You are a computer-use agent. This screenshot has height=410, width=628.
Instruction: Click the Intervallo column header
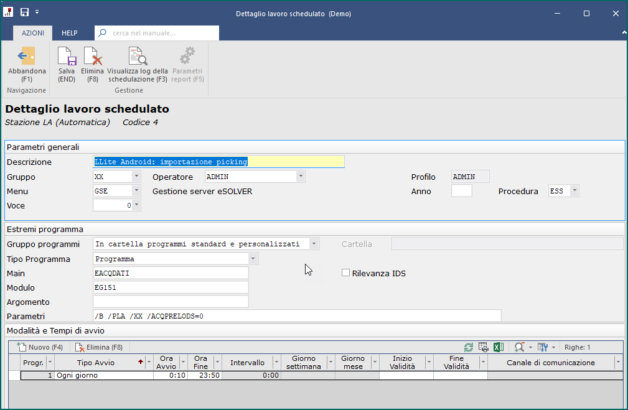point(247,363)
